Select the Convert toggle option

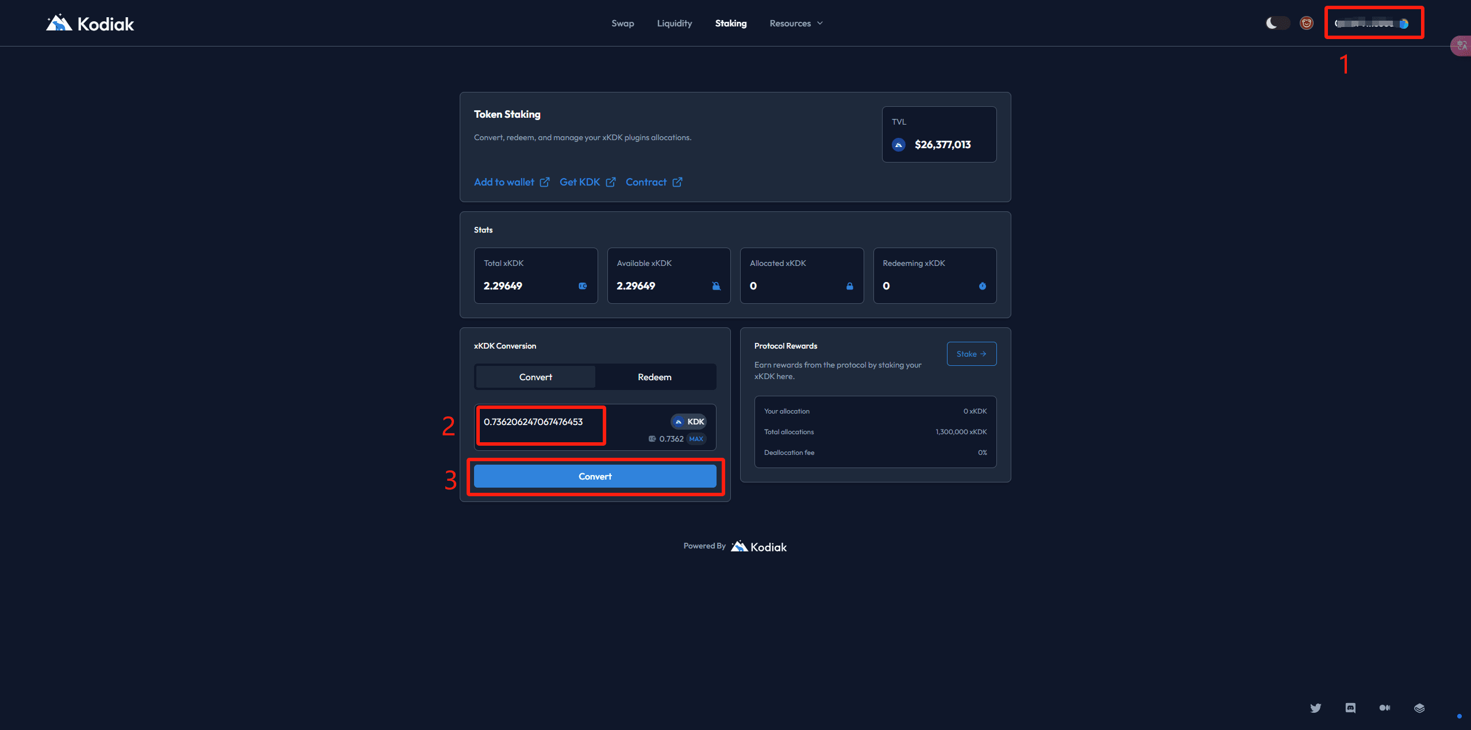(536, 377)
